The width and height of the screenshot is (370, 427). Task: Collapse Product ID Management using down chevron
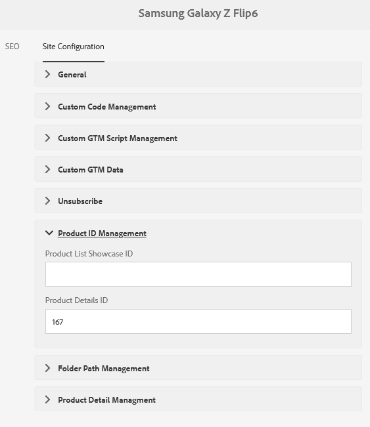[x=49, y=233]
